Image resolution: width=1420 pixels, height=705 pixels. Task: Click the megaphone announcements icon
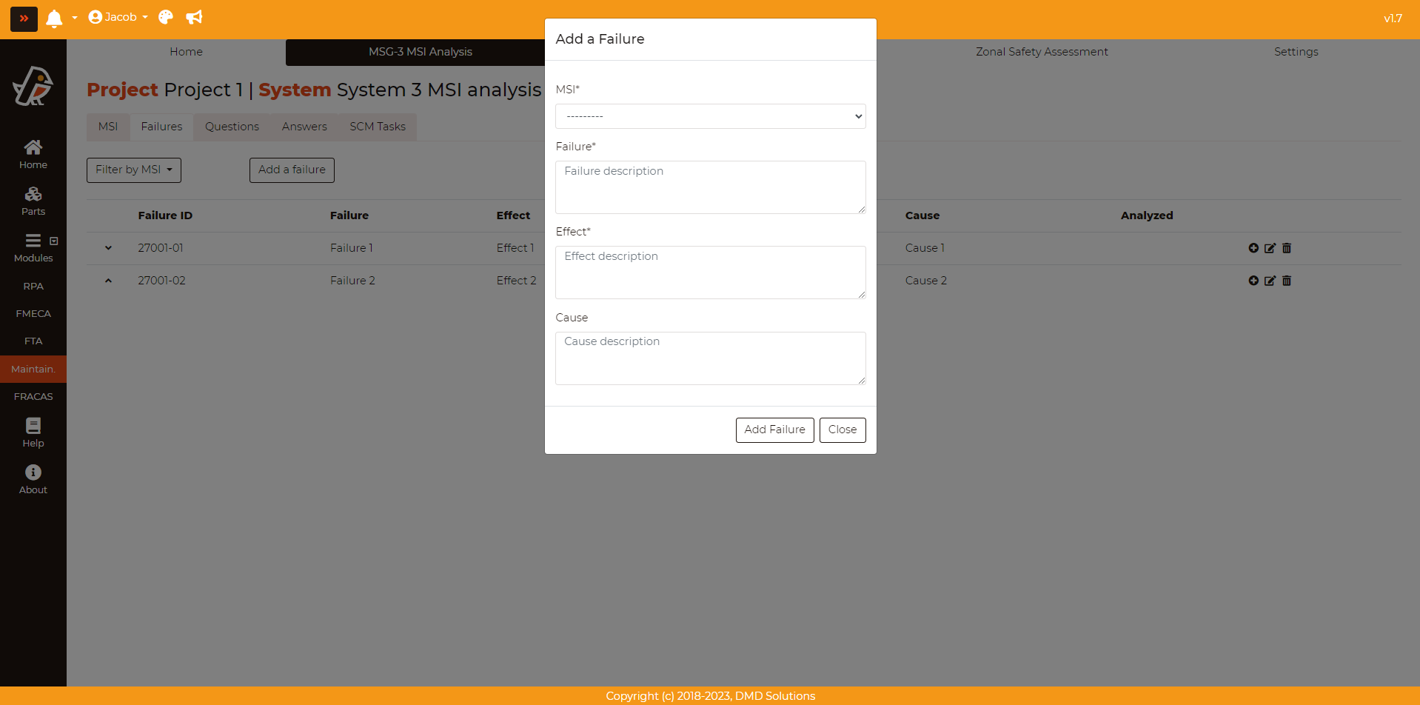[x=194, y=17]
